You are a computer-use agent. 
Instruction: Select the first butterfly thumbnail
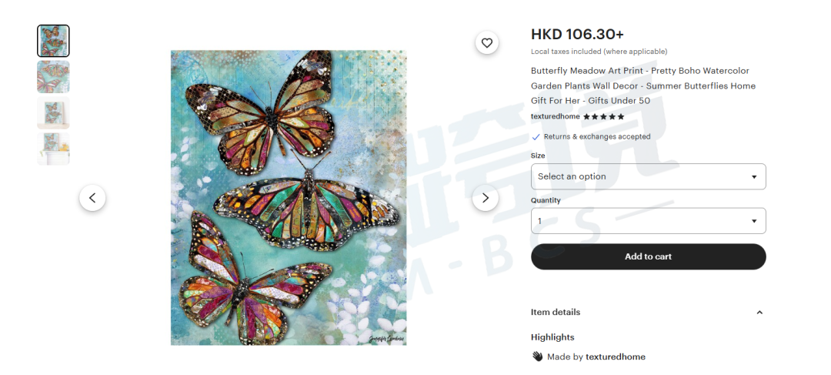click(x=53, y=41)
